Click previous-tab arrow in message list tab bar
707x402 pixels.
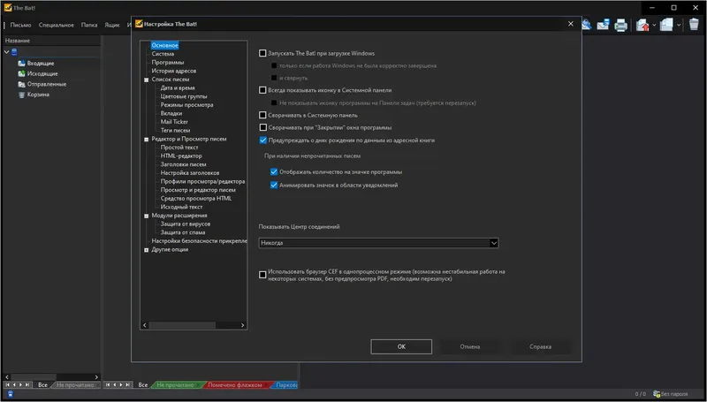coord(115,385)
